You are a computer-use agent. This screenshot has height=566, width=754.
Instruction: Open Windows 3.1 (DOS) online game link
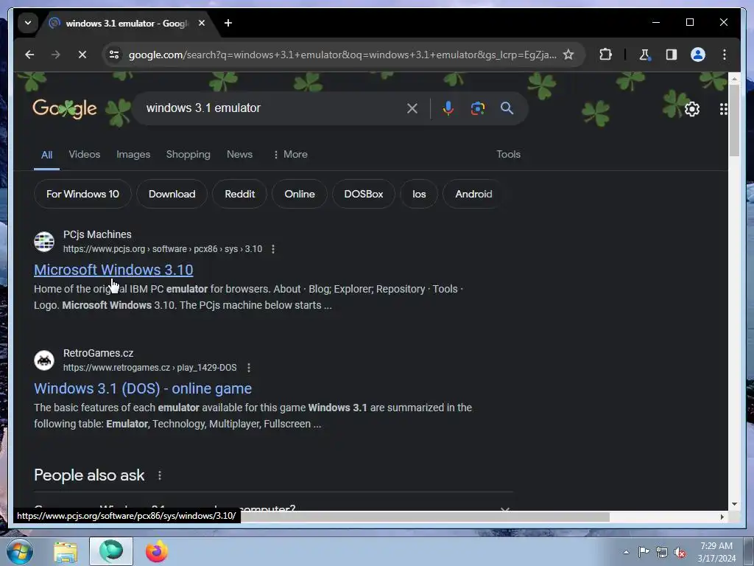[143, 388]
